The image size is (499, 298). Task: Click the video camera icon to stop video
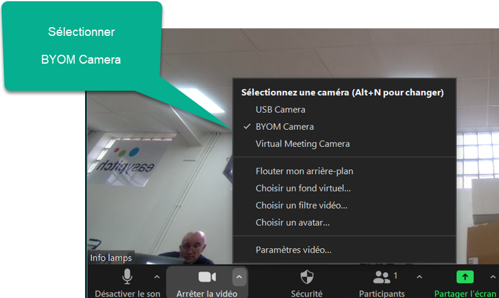207,277
